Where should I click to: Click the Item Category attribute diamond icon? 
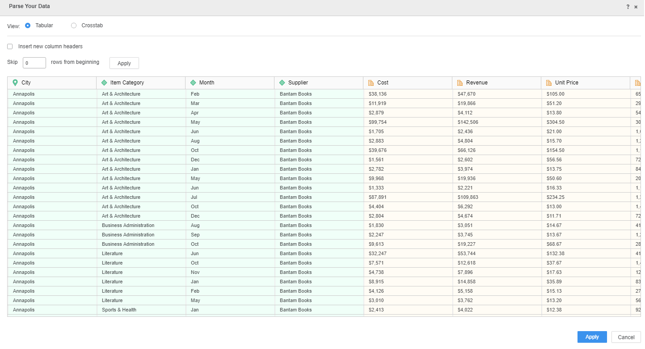(104, 83)
